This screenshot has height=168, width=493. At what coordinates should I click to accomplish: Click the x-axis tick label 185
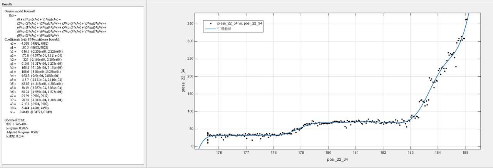[x=465, y=152]
